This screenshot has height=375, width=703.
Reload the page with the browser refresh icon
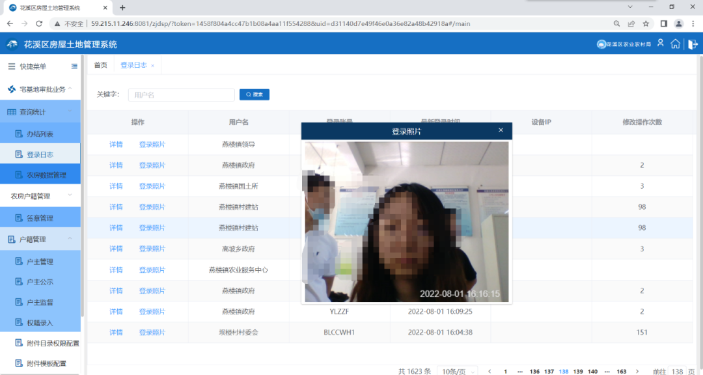(39, 23)
